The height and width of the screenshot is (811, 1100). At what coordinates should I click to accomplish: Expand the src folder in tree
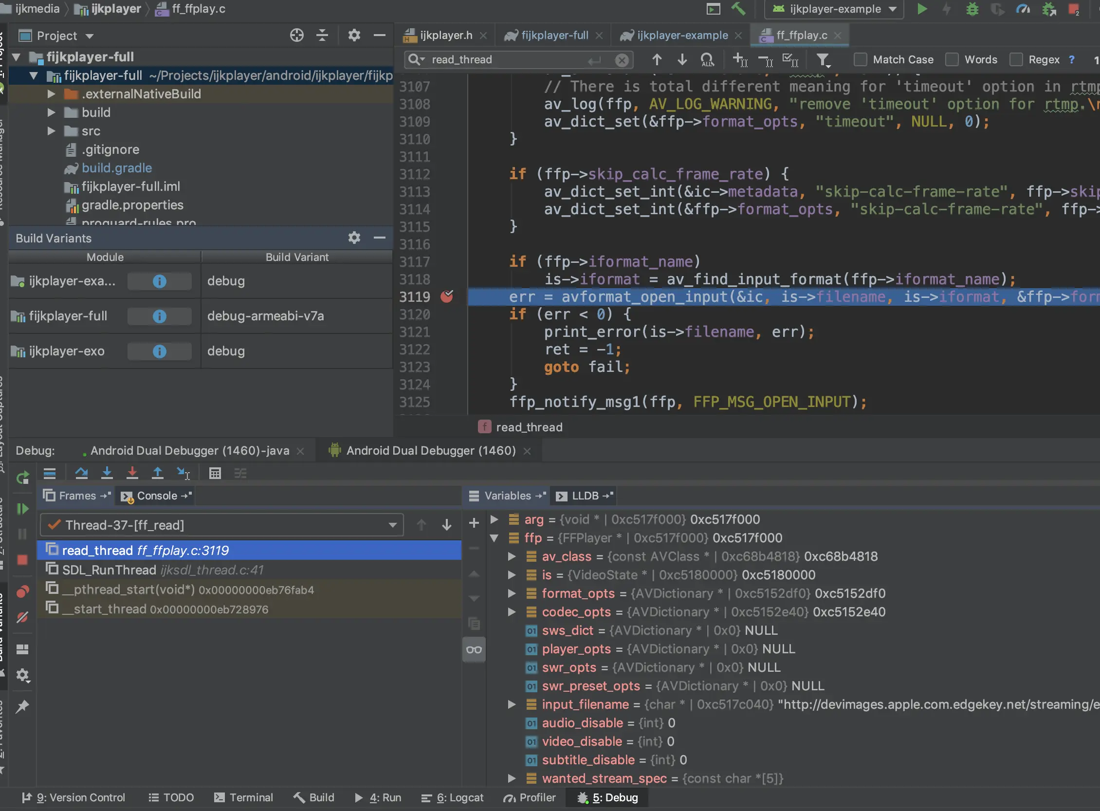point(52,131)
